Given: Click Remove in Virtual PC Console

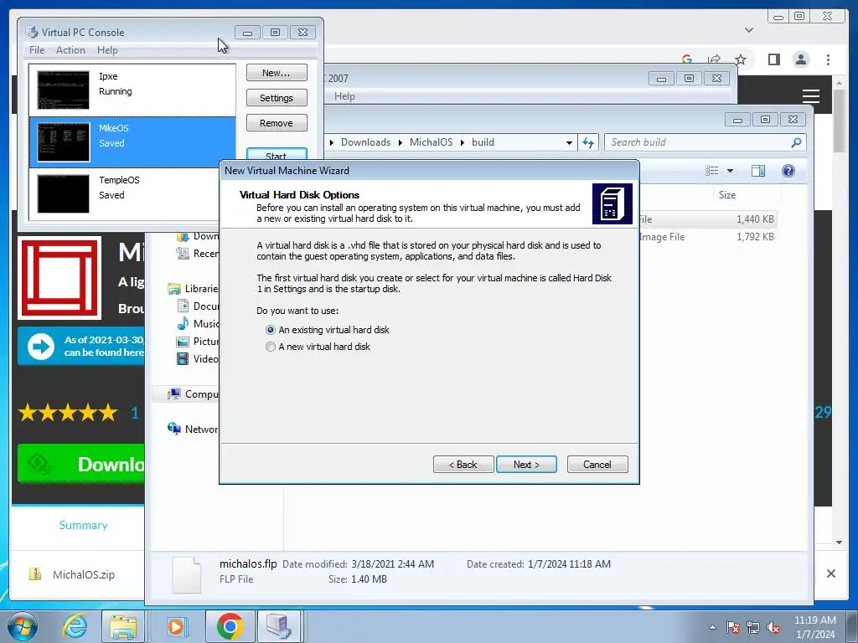Looking at the screenshot, I should 277,123.
